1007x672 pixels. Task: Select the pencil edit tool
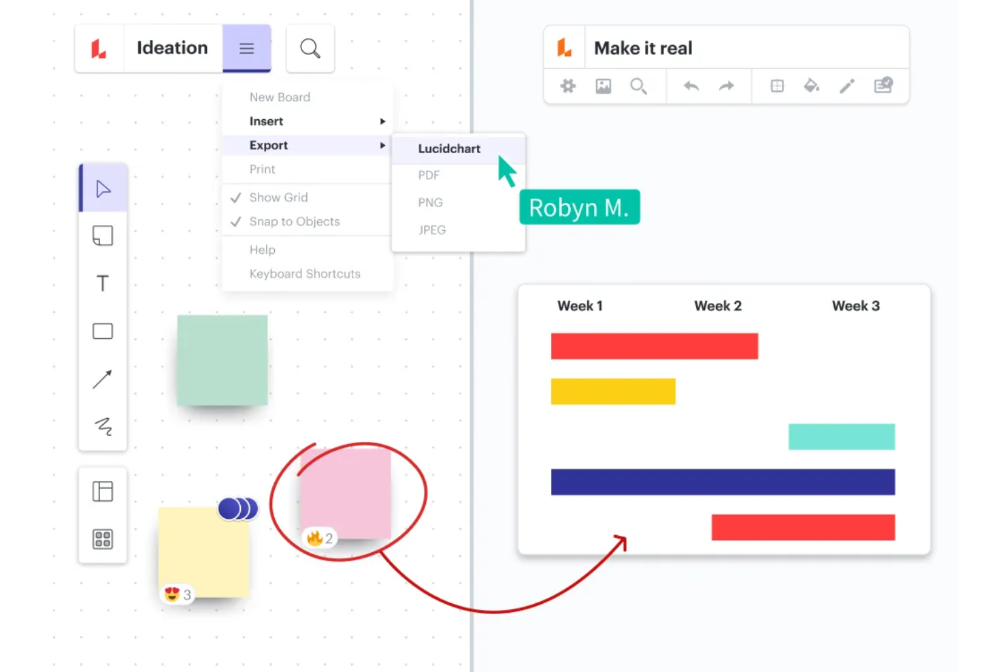coord(847,86)
